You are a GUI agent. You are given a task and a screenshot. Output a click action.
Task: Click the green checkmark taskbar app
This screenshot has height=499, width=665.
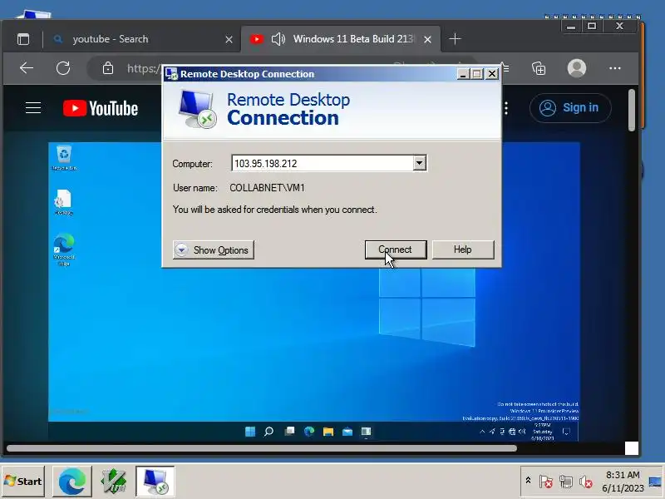pos(113,482)
